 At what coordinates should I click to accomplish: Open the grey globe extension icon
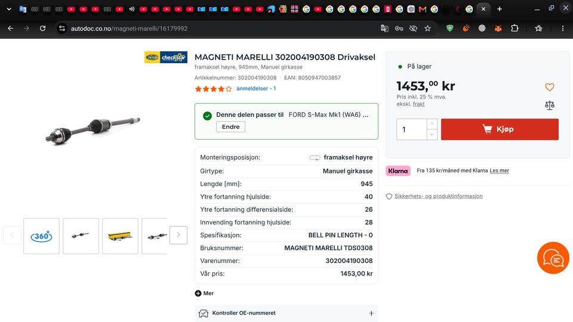click(x=482, y=28)
